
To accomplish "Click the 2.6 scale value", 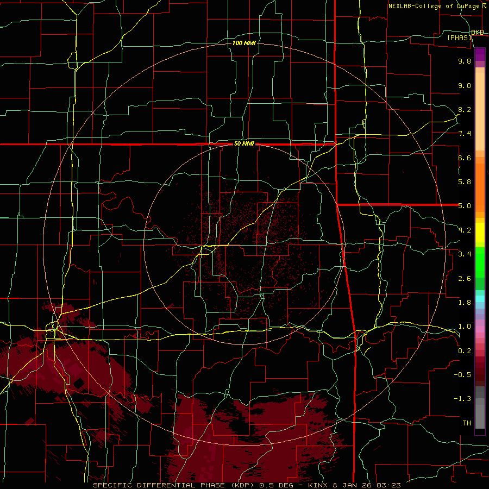I will click(x=465, y=279).
